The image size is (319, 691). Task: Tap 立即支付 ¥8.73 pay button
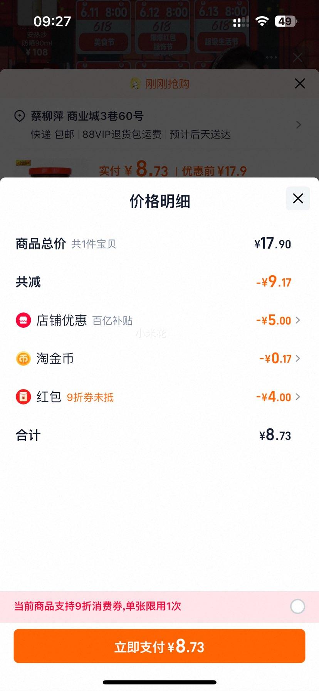point(159,646)
